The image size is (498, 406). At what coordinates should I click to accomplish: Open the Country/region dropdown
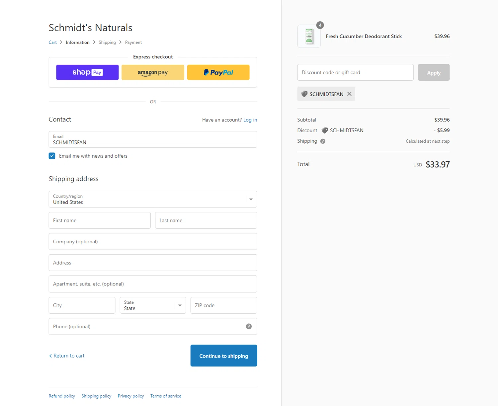tap(153, 199)
